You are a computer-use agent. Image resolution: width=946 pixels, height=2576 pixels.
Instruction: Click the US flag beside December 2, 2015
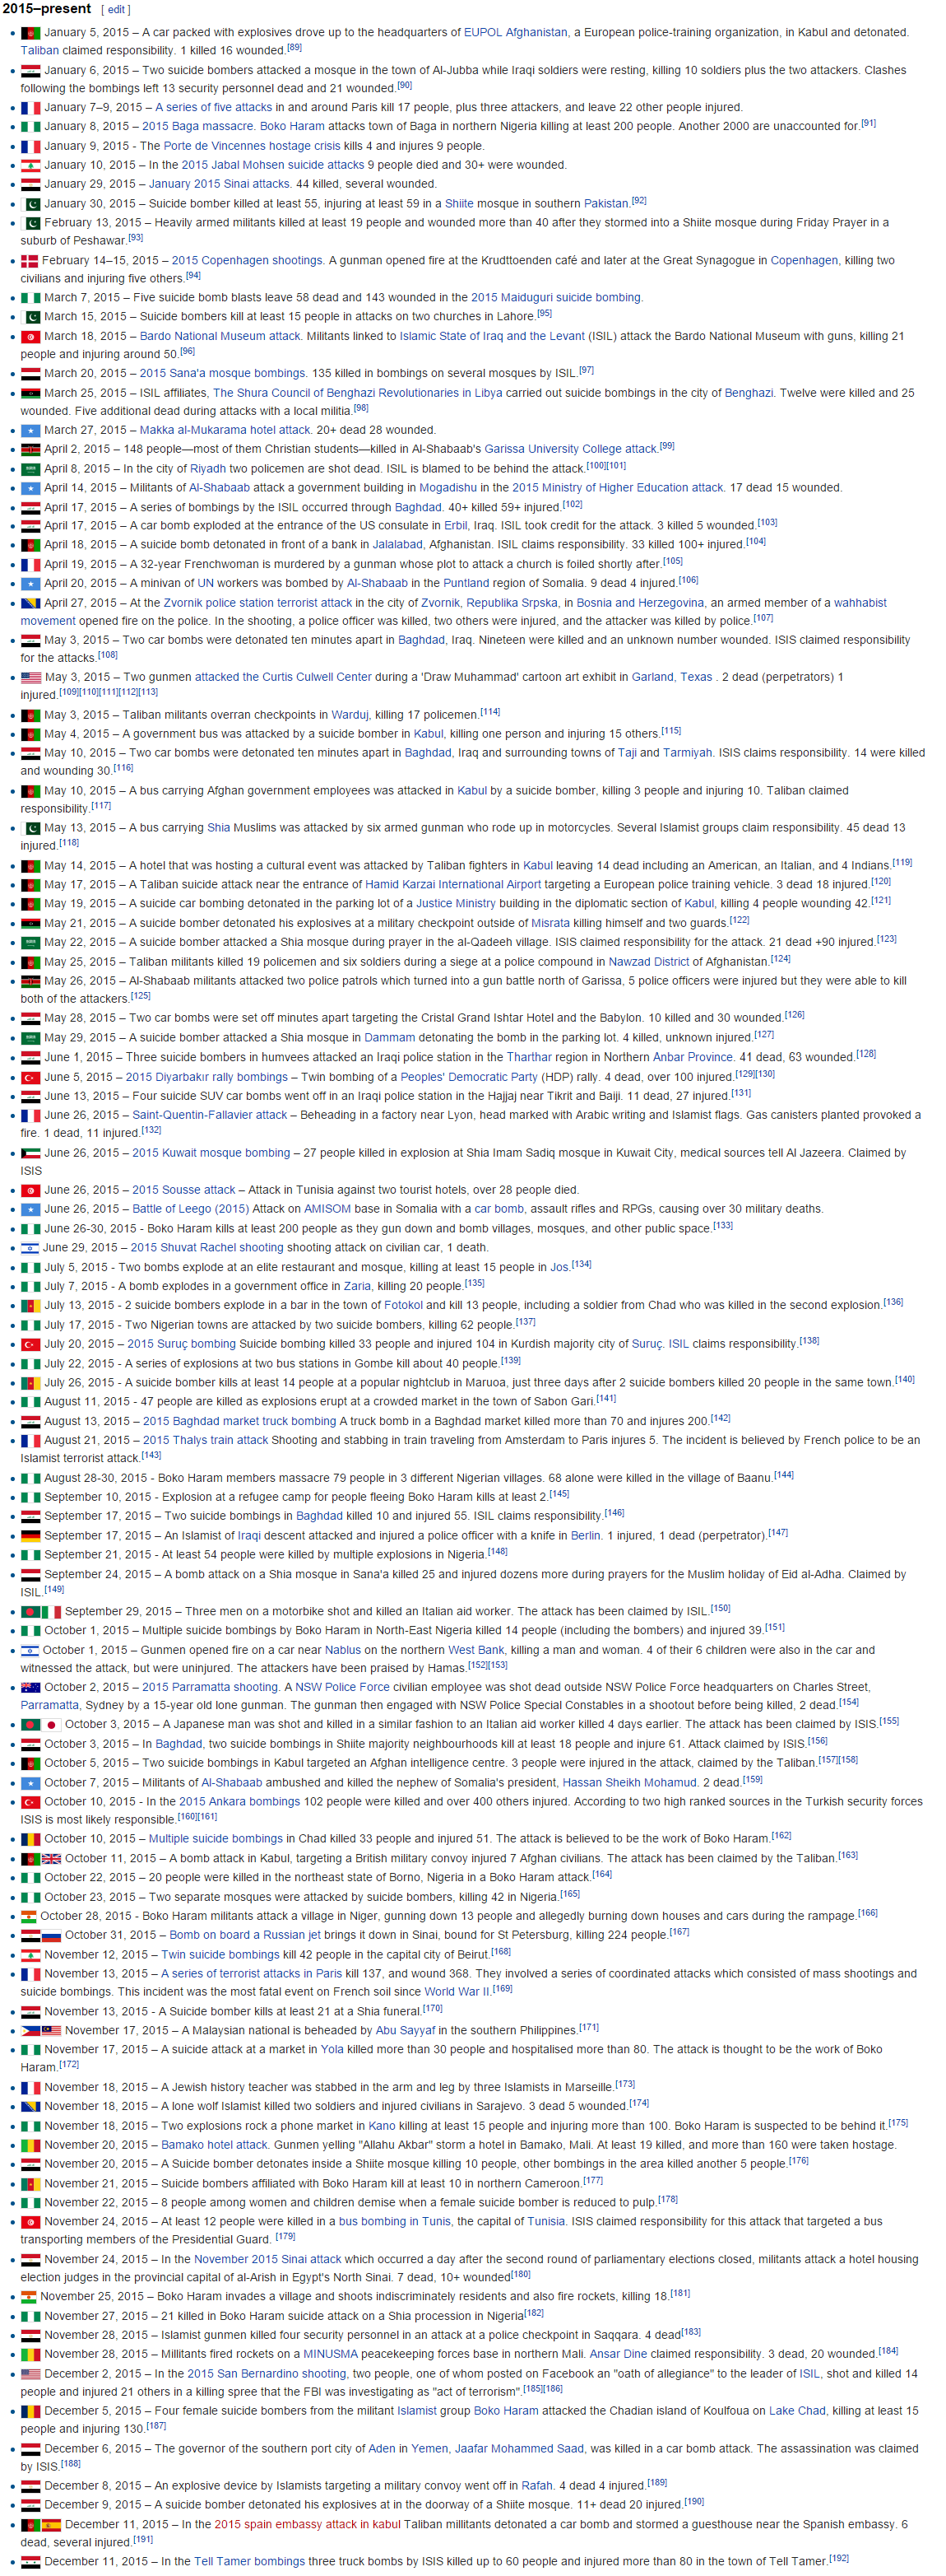pyautogui.click(x=30, y=2374)
